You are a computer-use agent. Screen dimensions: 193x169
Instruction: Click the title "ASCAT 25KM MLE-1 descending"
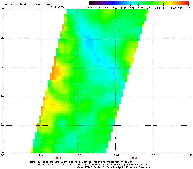tap(27, 4)
